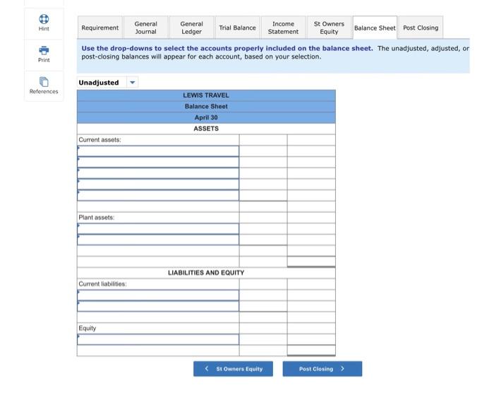Click the St Owners Equity back button
Viewport: 494px width, 407px height.
[233, 369]
